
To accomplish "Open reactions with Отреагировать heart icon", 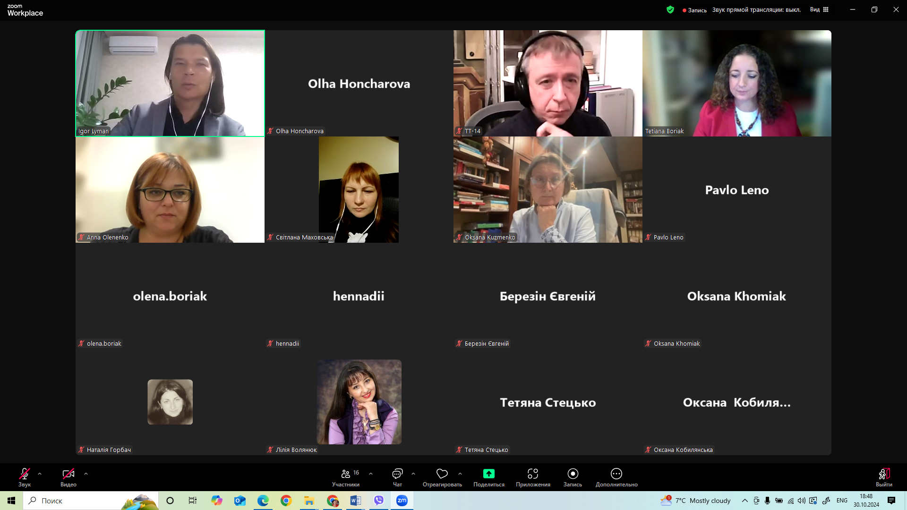I will [x=442, y=477].
